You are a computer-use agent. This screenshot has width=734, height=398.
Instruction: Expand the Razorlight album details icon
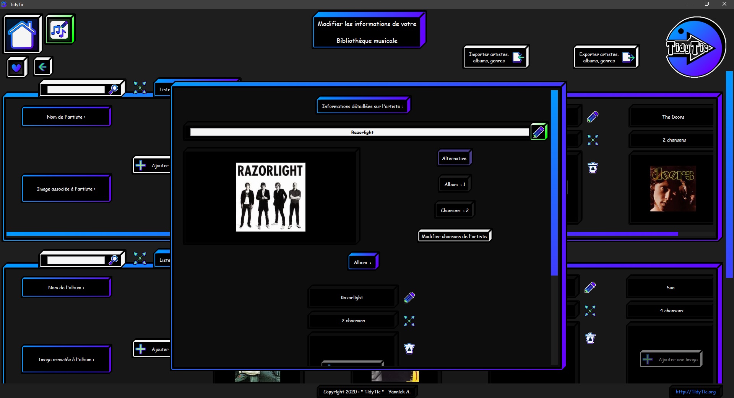409,321
